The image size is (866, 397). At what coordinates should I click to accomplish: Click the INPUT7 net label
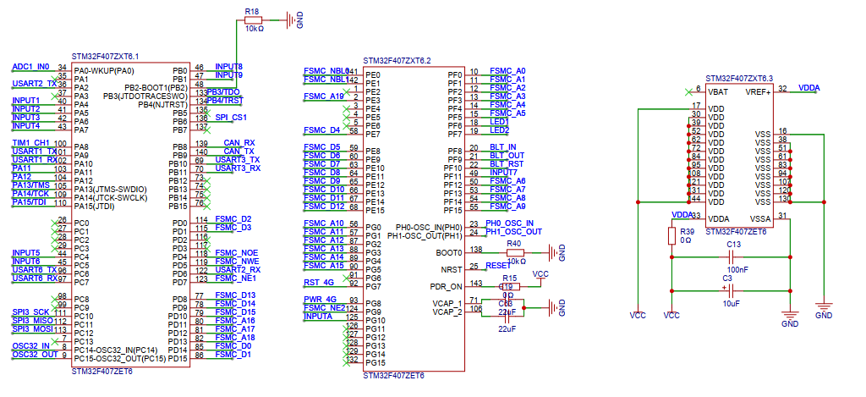pos(504,172)
